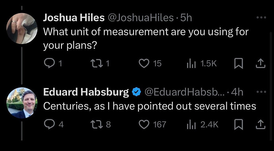The image size is (274, 151).
Task: Open more options for Eduard Habsburg's tweet
Action: pos(261,92)
